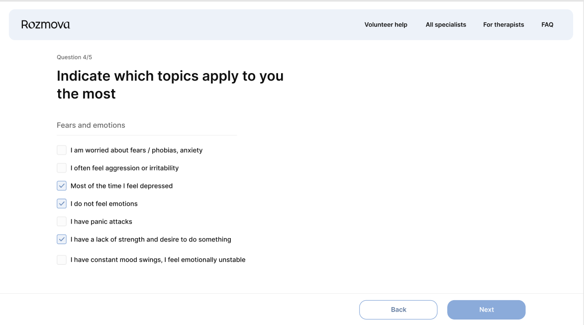Tick the I have panic attacks checkbox
The height and width of the screenshot is (325, 584).
pos(62,222)
